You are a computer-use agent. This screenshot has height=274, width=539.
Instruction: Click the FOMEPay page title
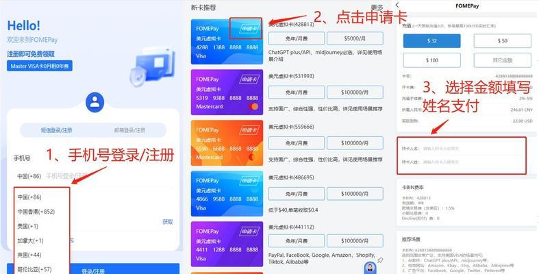(467, 6)
